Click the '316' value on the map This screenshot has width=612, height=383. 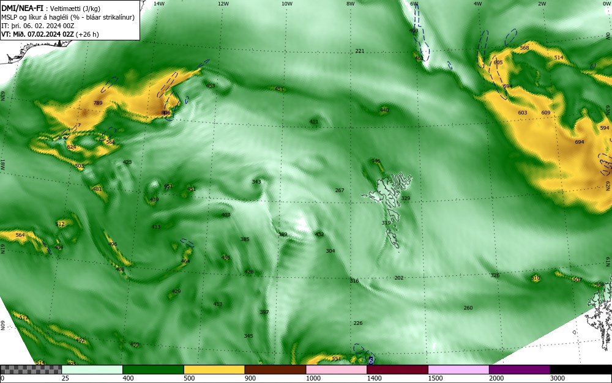pyautogui.click(x=354, y=281)
